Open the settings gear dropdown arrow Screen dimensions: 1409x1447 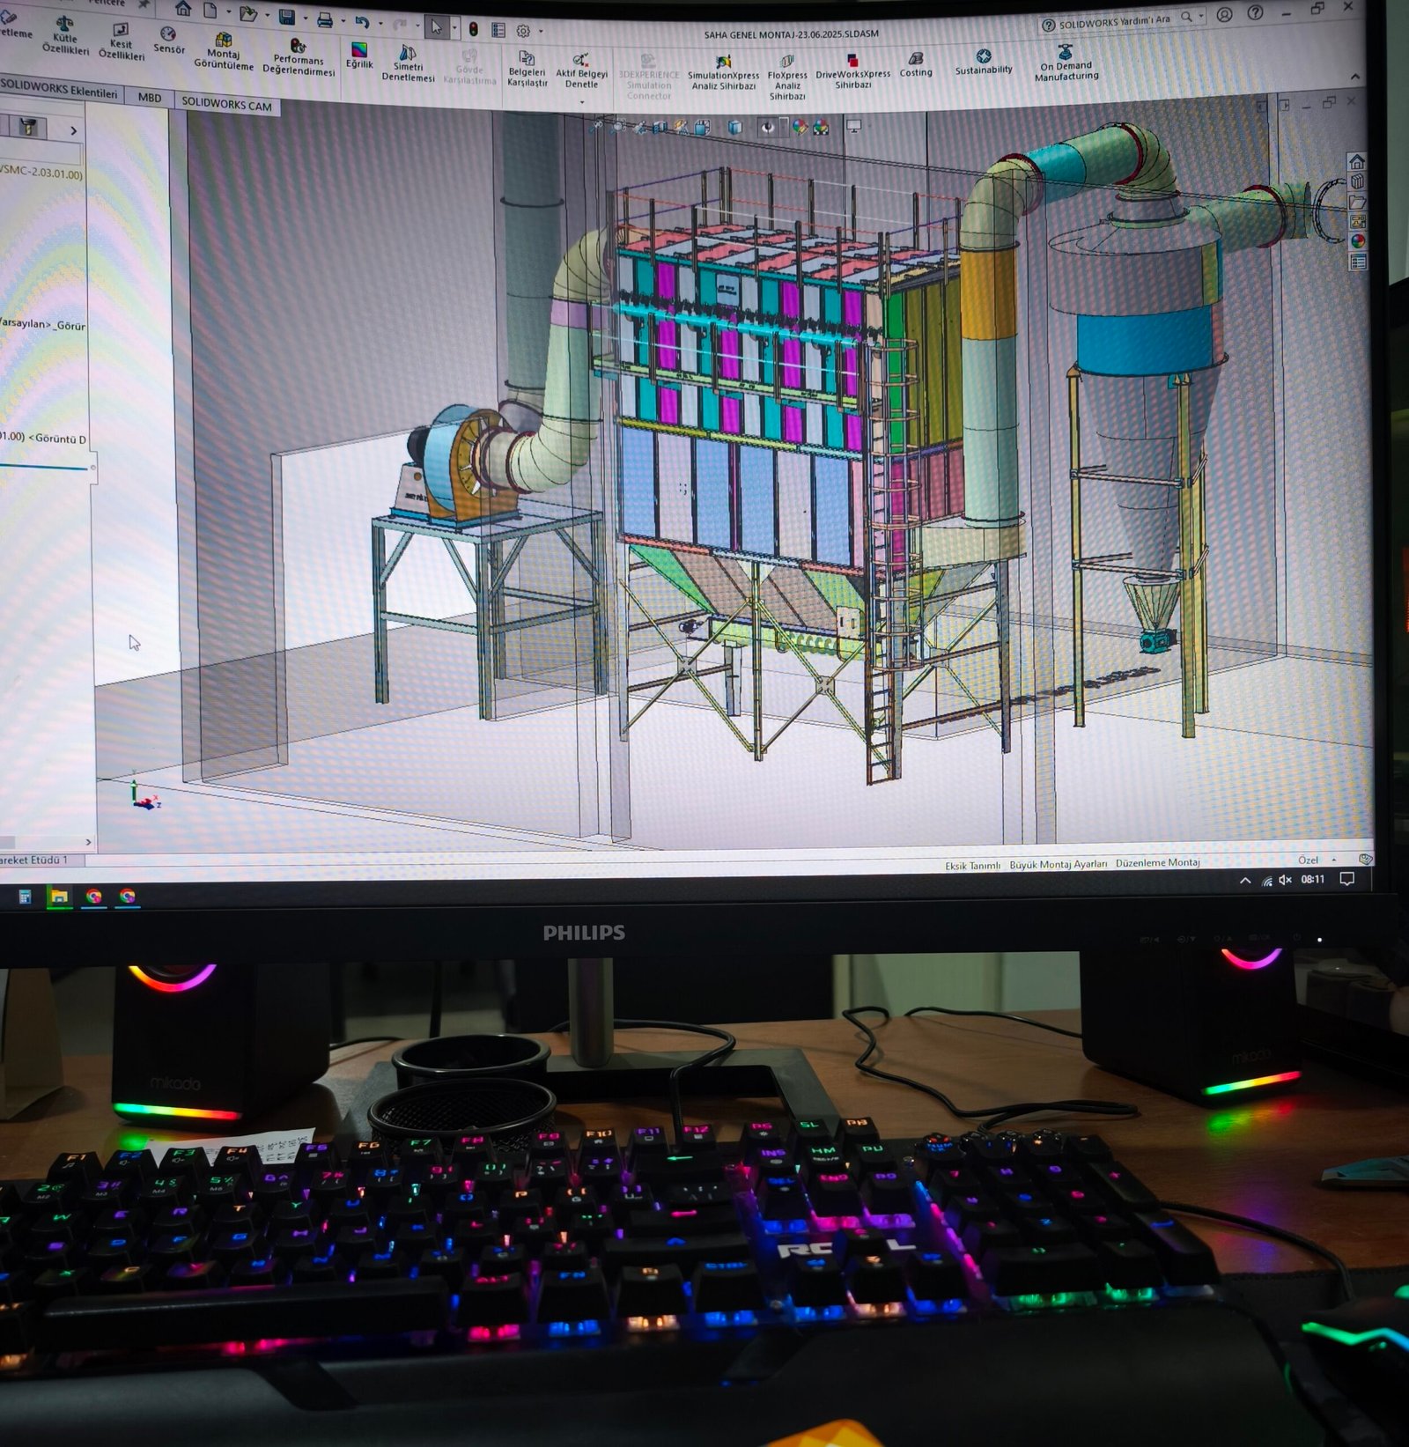541,31
